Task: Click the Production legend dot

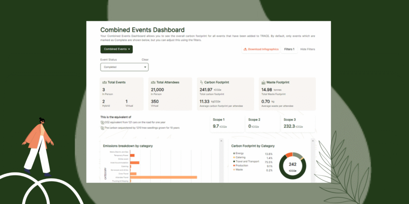Action: pyautogui.click(x=234, y=165)
